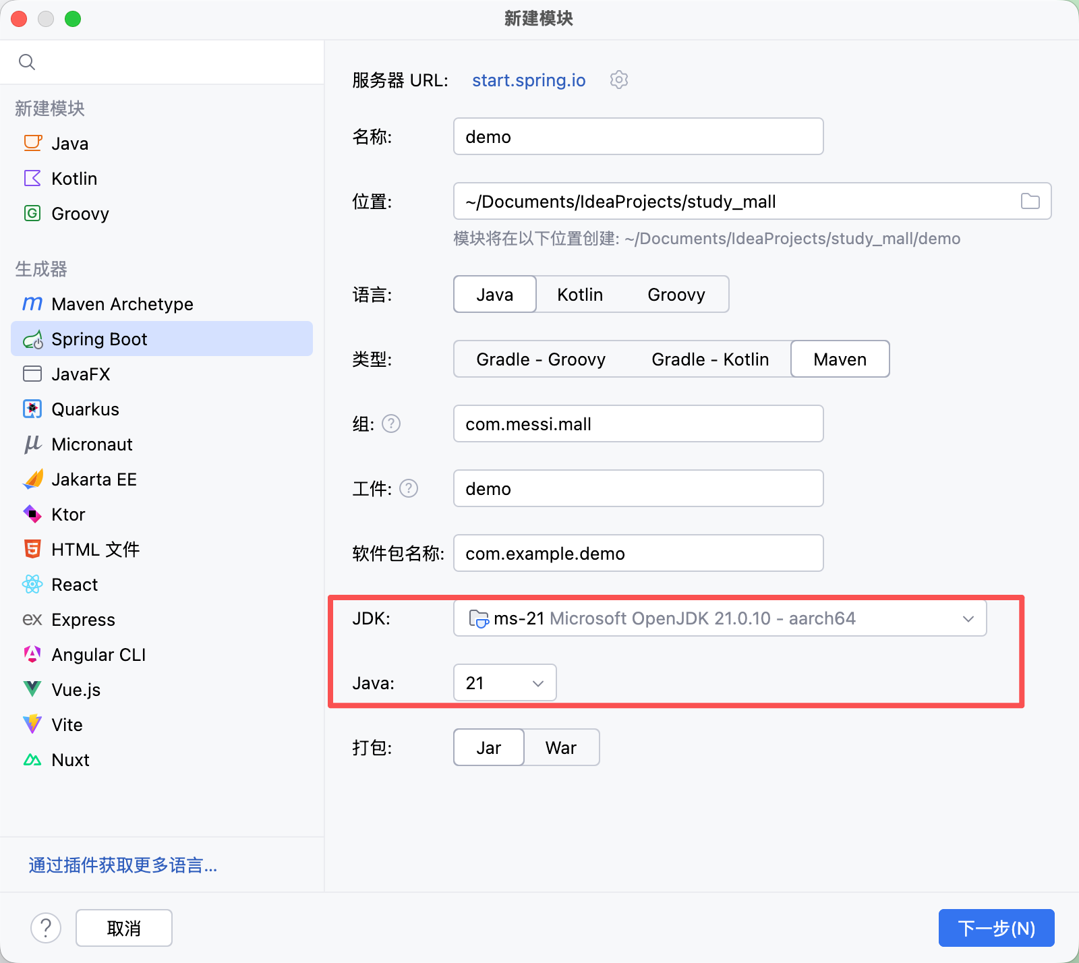
Task: Click the 取消 cancel button
Action: tap(124, 928)
